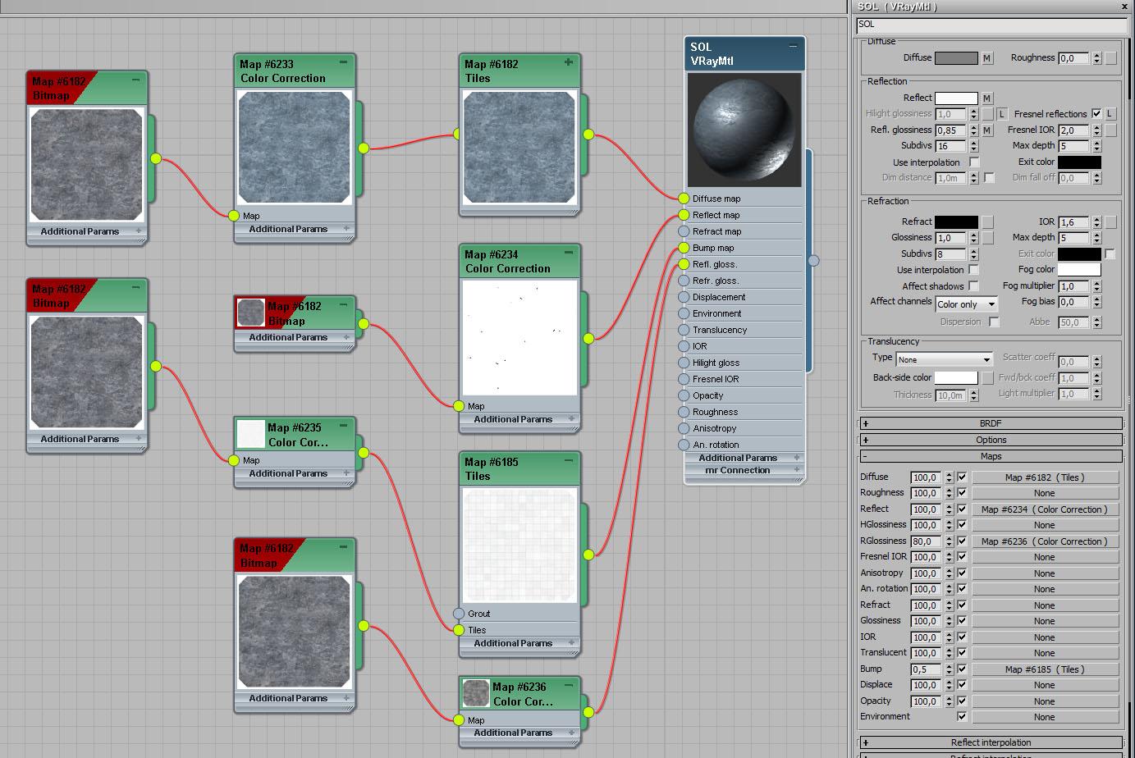Open the Affect channels dropdown
The width and height of the screenshot is (1135, 758).
(x=967, y=304)
